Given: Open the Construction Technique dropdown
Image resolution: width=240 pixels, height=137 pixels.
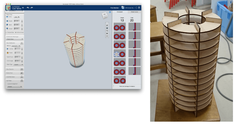Looking at the screenshot, I should pos(14,39).
